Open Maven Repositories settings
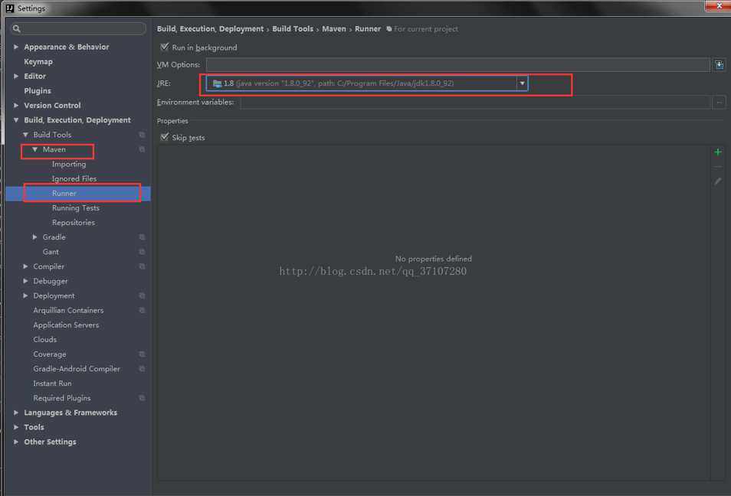Image resolution: width=731 pixels, height=496 pixels. [x=74, y=223]
